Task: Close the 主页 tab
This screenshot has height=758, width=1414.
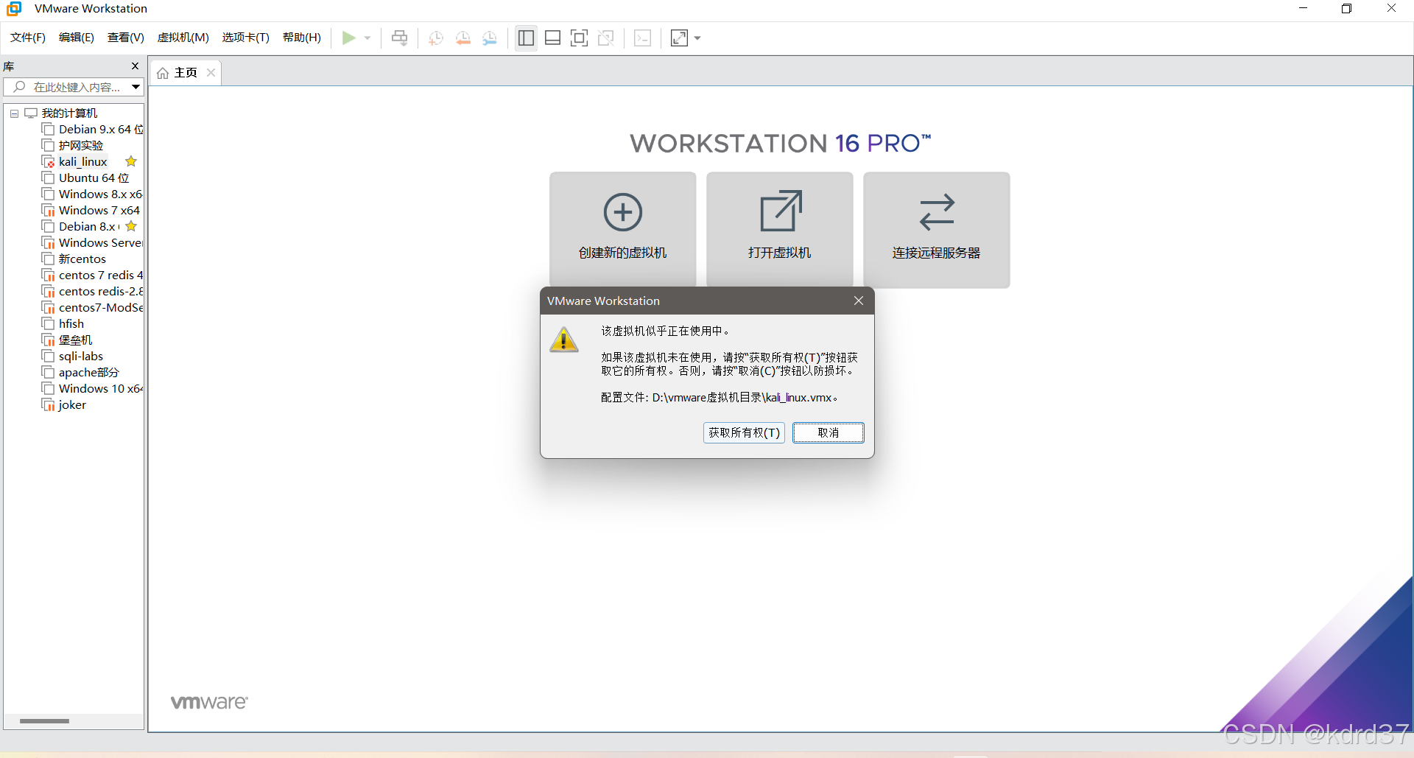Action: (x=211, y=72)
